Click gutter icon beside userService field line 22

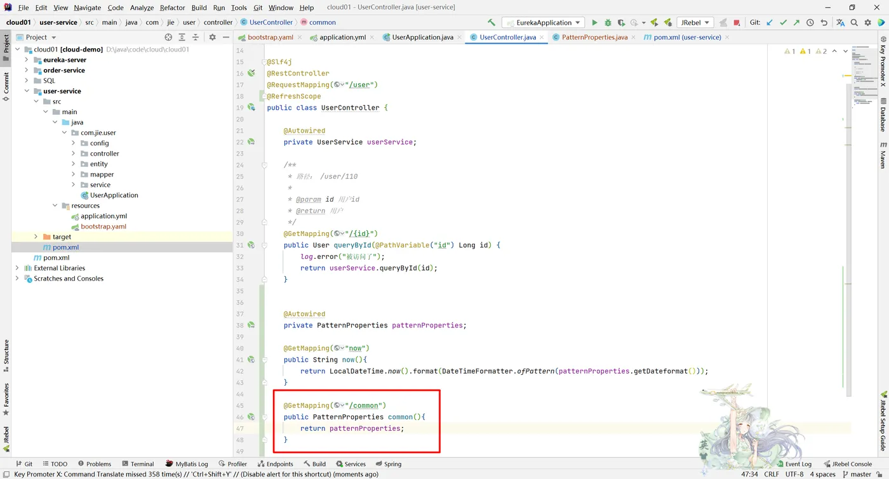click(251, 141)
